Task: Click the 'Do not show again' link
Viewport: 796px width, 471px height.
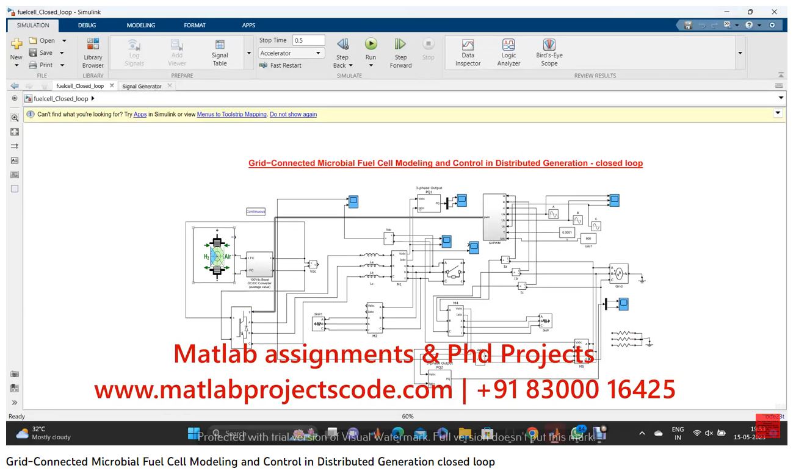Action: pos(293,114)
